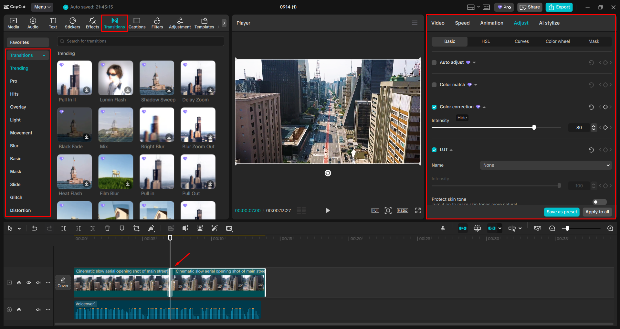Select the Heat Flash transition thumbnail
This screenshot has width=620, height=329.
click(74, 172)
